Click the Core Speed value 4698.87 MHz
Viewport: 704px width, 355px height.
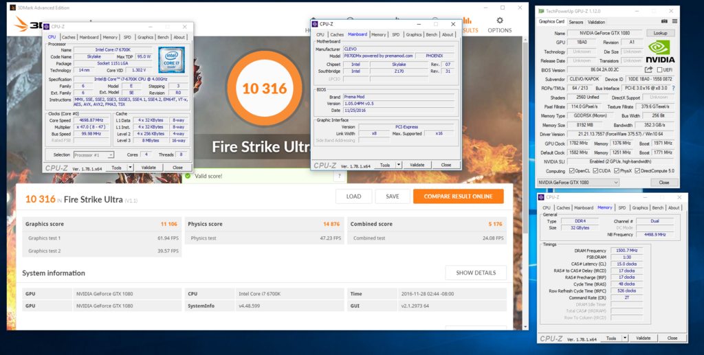coord(92,120)
